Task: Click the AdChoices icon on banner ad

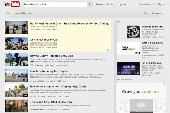Action: [165, 84]
